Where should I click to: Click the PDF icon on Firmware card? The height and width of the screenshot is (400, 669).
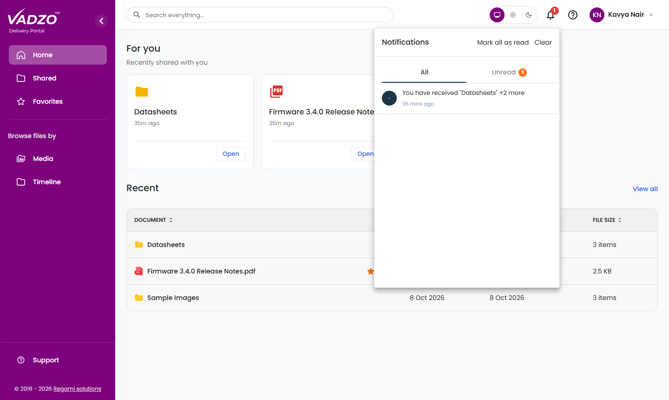click(276, 92)
